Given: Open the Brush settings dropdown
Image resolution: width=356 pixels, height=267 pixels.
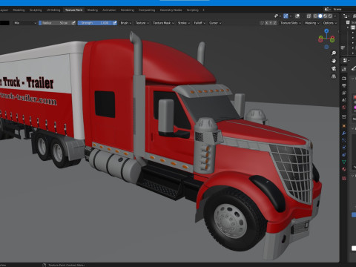Looking at the screenshot, I should click(x=126, y=23).
